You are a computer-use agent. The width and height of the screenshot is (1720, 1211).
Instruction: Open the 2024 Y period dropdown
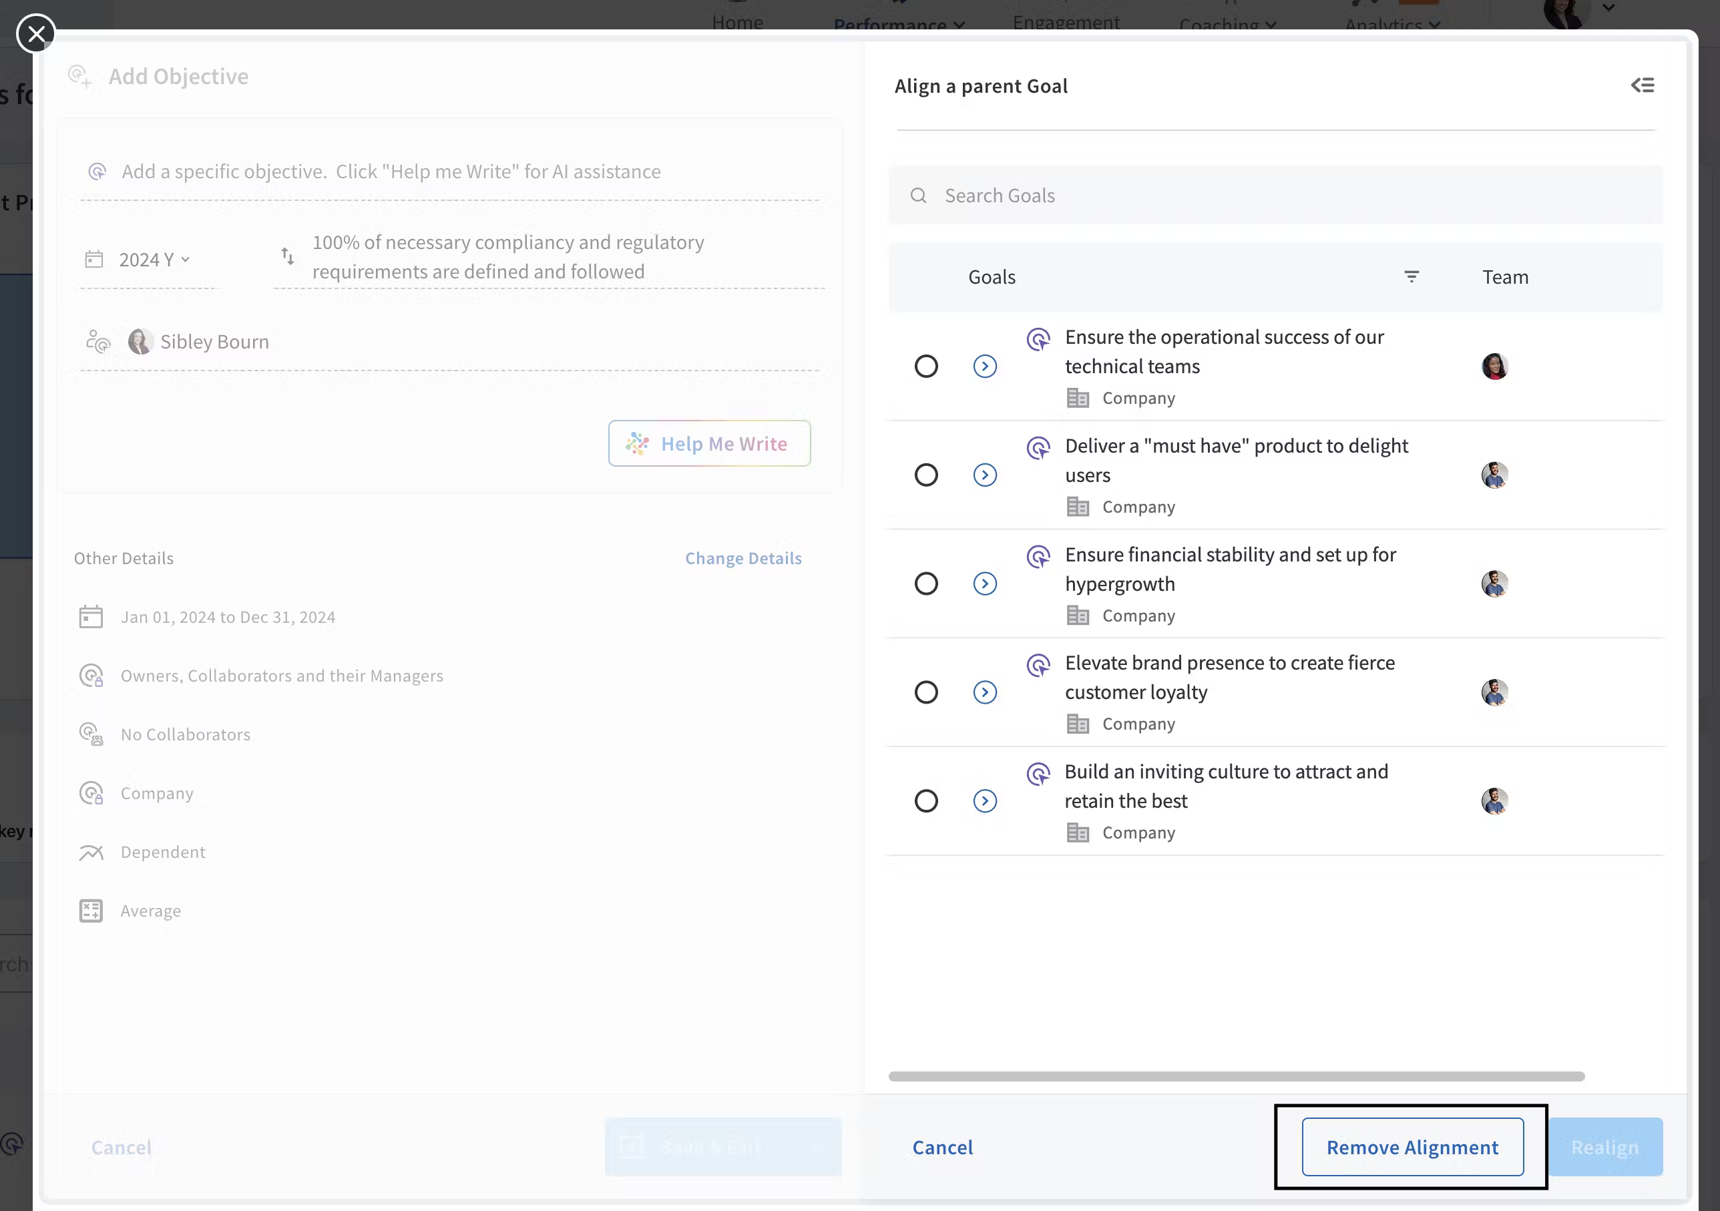(x=154, y=260)
